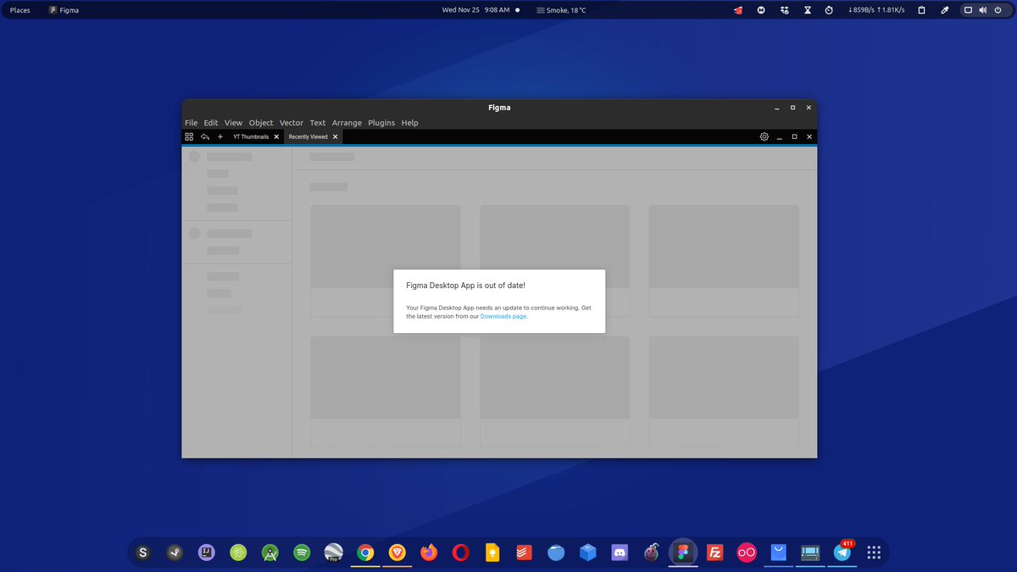This screenshot has width=1017, height=572.
Task: Launch Firefox from the dock
Action: (x=428, y=553)
